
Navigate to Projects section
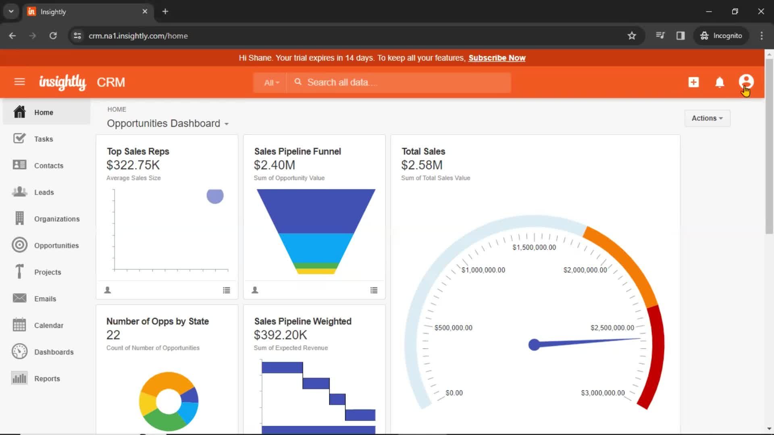(47, 272)
